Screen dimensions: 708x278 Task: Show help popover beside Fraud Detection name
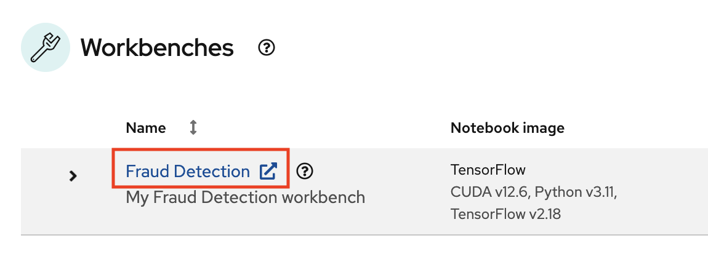coord(305,172)
